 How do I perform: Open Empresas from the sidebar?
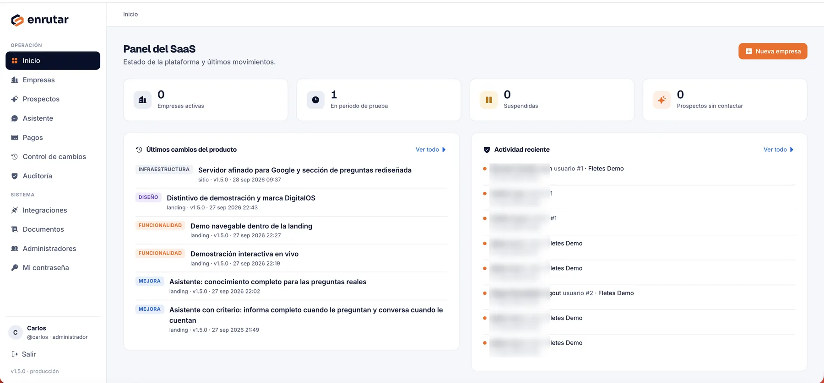point(53,80)
